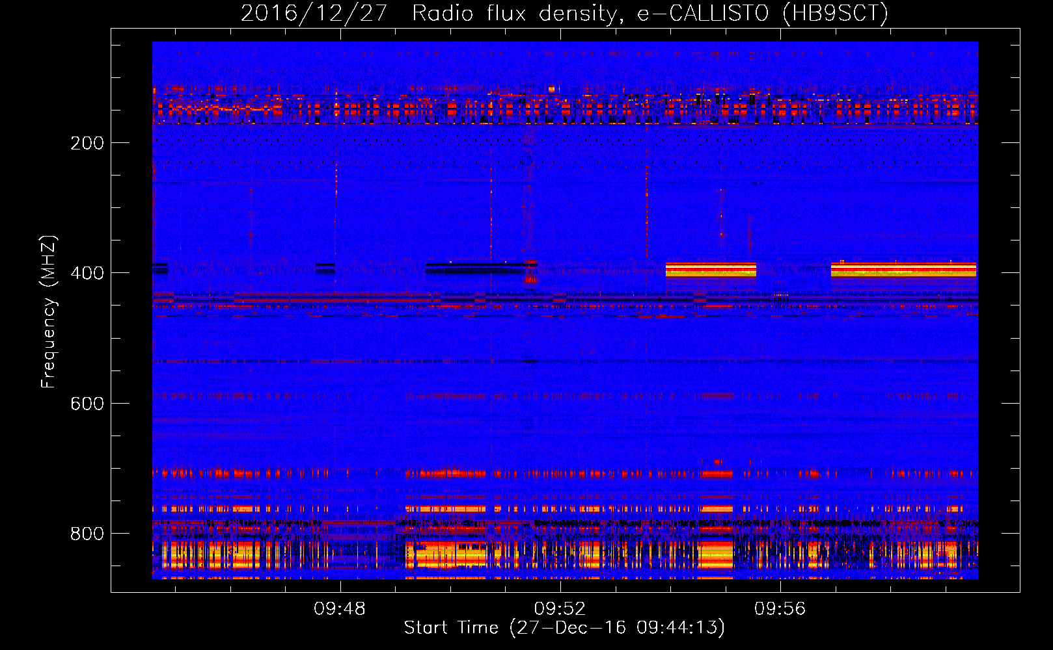The image size is (1053, 650).
Task: Click the 09:48 time tick label
Action: tap(340, 609)
